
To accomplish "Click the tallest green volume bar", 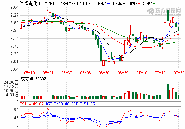I will [x=168, y=91].
